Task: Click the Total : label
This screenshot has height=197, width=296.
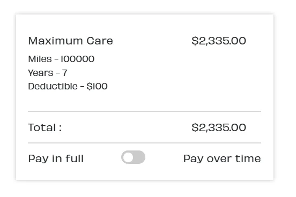Action: coord(45,127)
